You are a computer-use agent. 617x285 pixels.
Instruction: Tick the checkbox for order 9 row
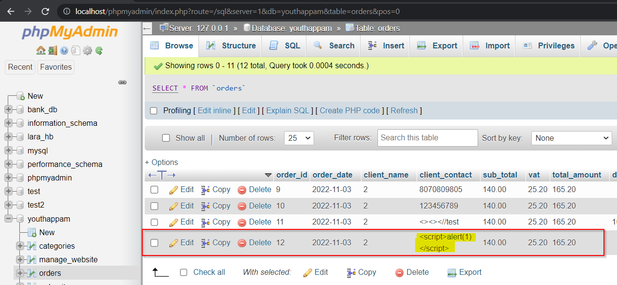click(154, 190)
